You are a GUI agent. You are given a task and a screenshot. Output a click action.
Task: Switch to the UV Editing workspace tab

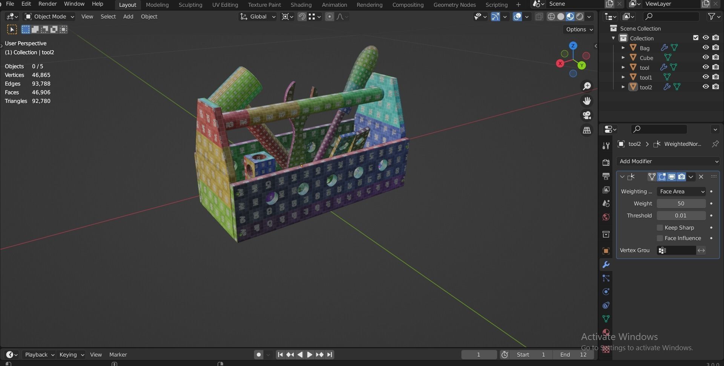[x=225, y=5]
